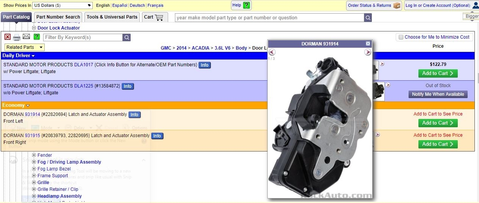The image size is (479, 203).
Task: Open Tools & Universal Parts tab
Action: 112,17
